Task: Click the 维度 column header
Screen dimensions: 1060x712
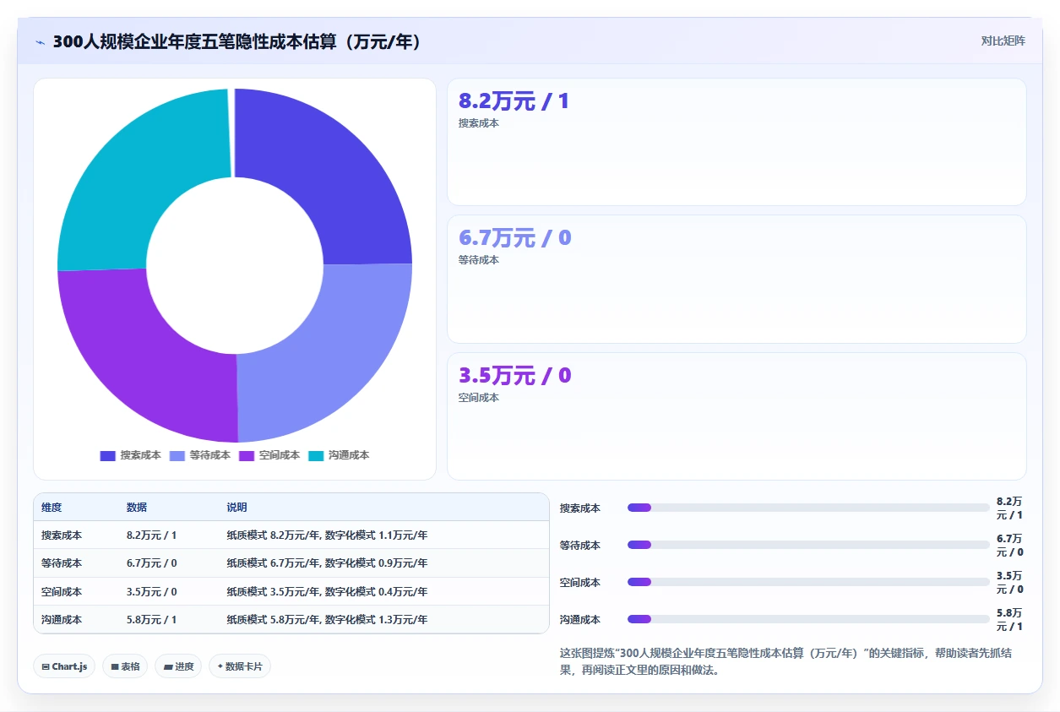Action: (x=52, y=508)
